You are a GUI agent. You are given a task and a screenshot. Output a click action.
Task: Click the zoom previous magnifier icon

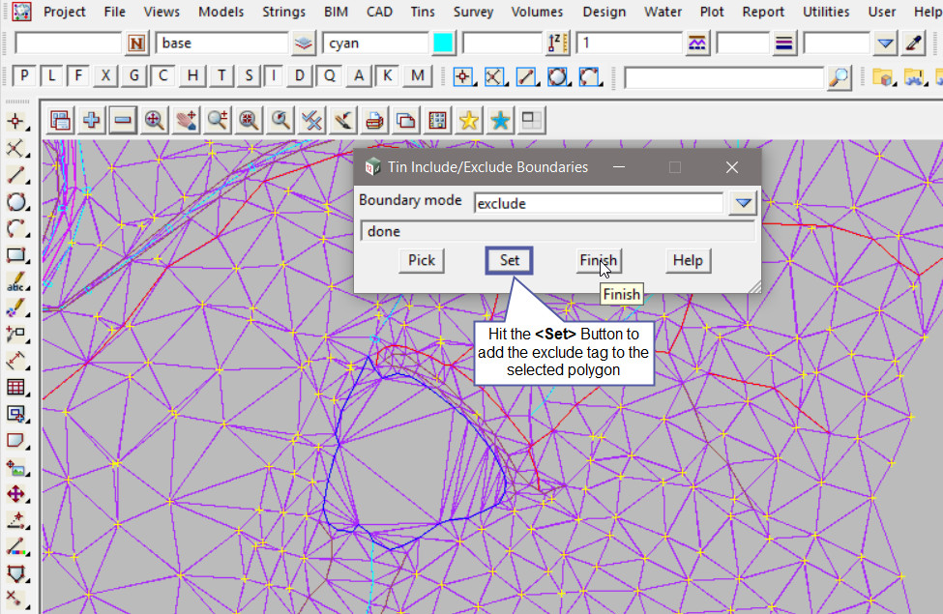(x=280, y=121)
